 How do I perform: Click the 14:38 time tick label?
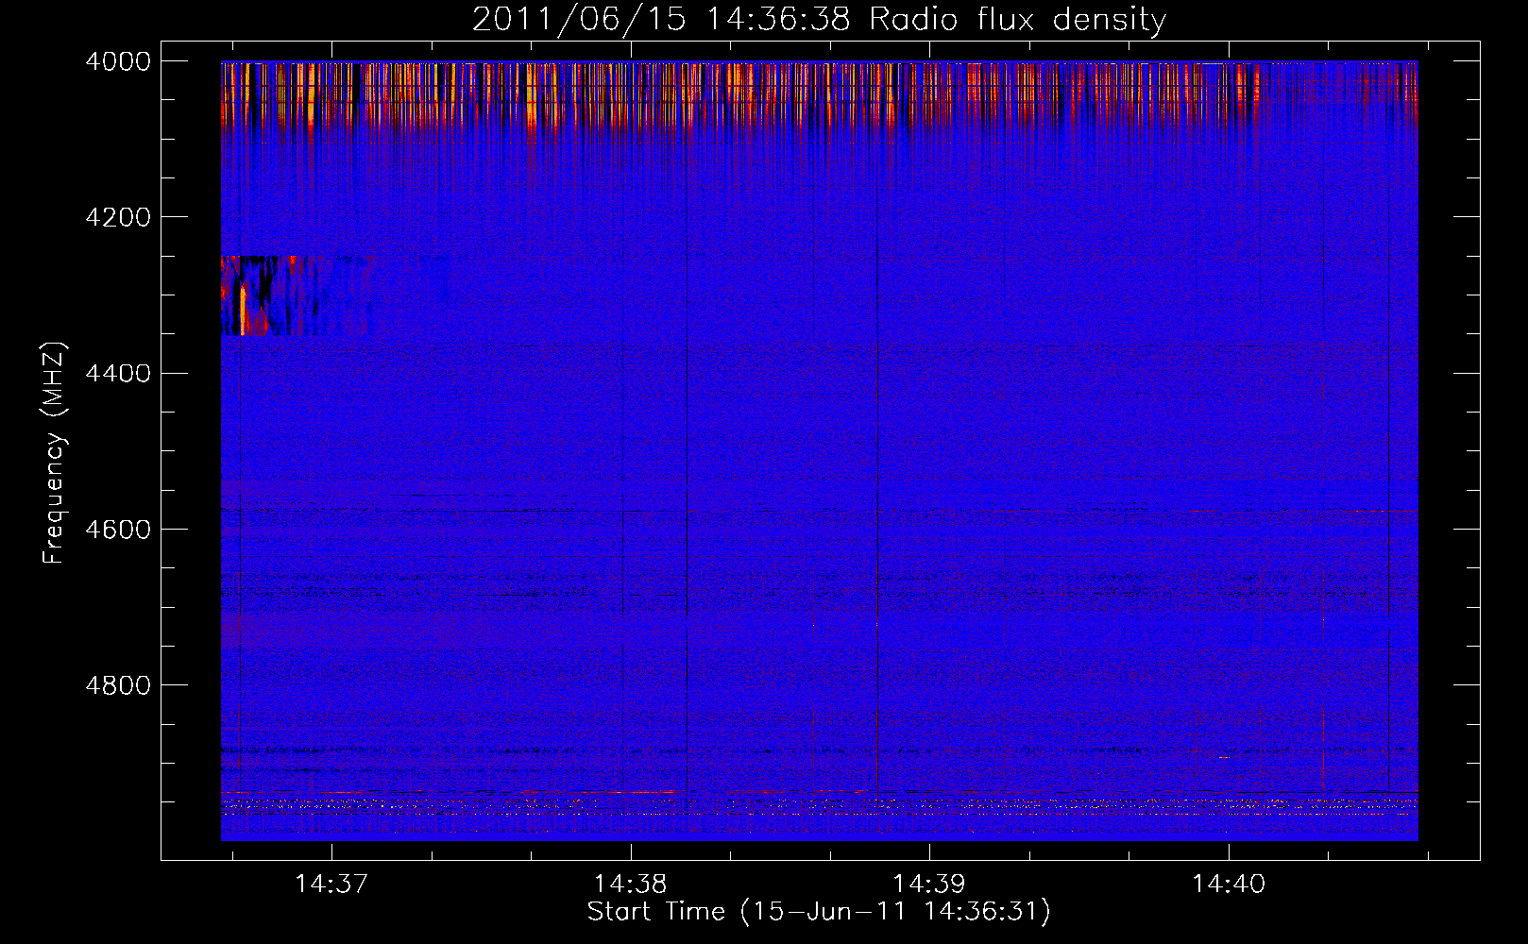pos(630,885)
